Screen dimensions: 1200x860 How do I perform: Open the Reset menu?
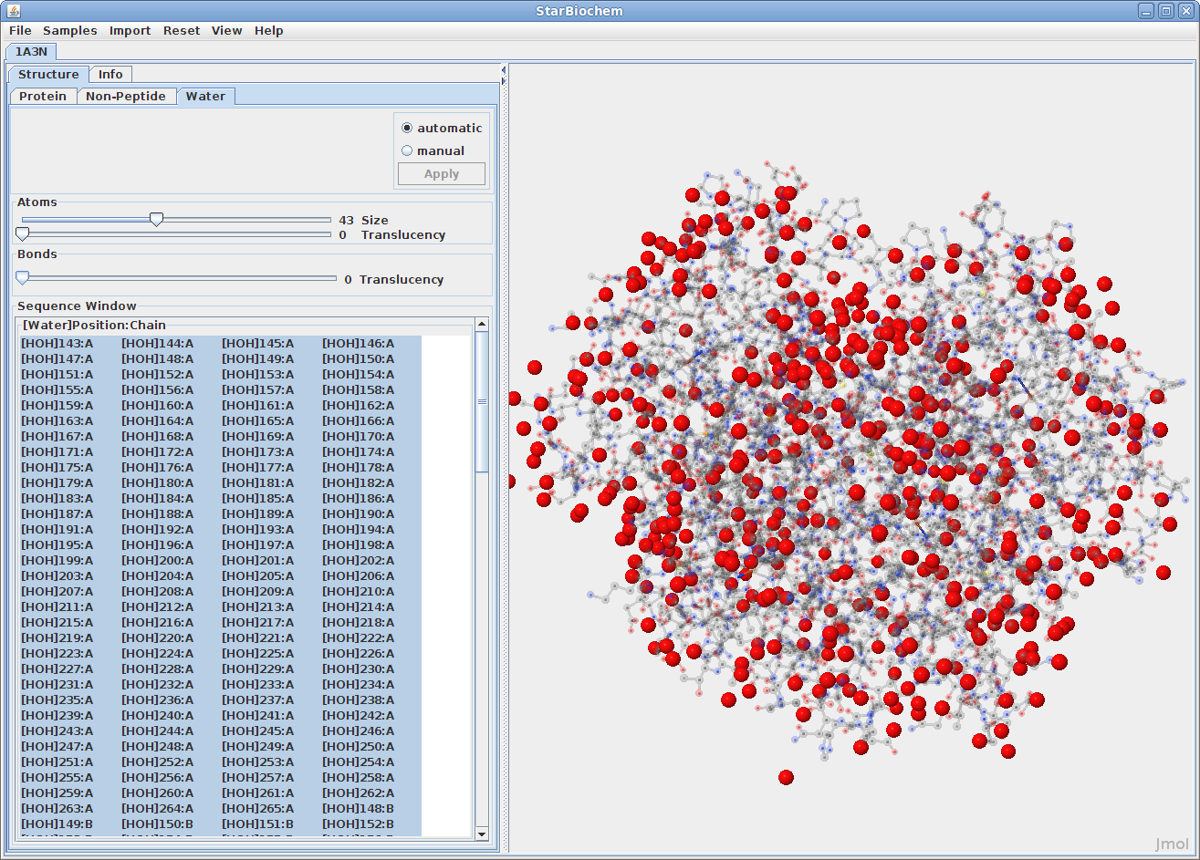pyautogui.click(x=182, y=30)
